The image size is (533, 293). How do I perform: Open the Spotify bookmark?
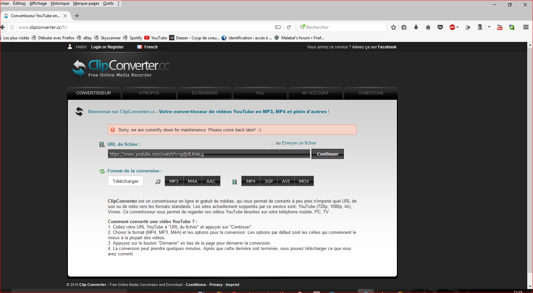133,38
